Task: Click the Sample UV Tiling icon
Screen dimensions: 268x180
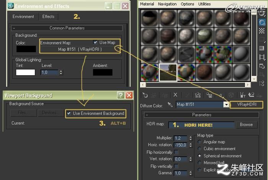Action: (261, 40)
